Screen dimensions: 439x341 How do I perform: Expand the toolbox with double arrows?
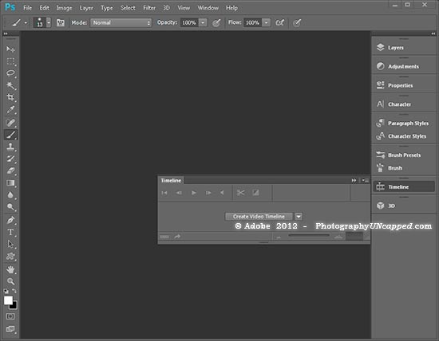tap(6, 33)
